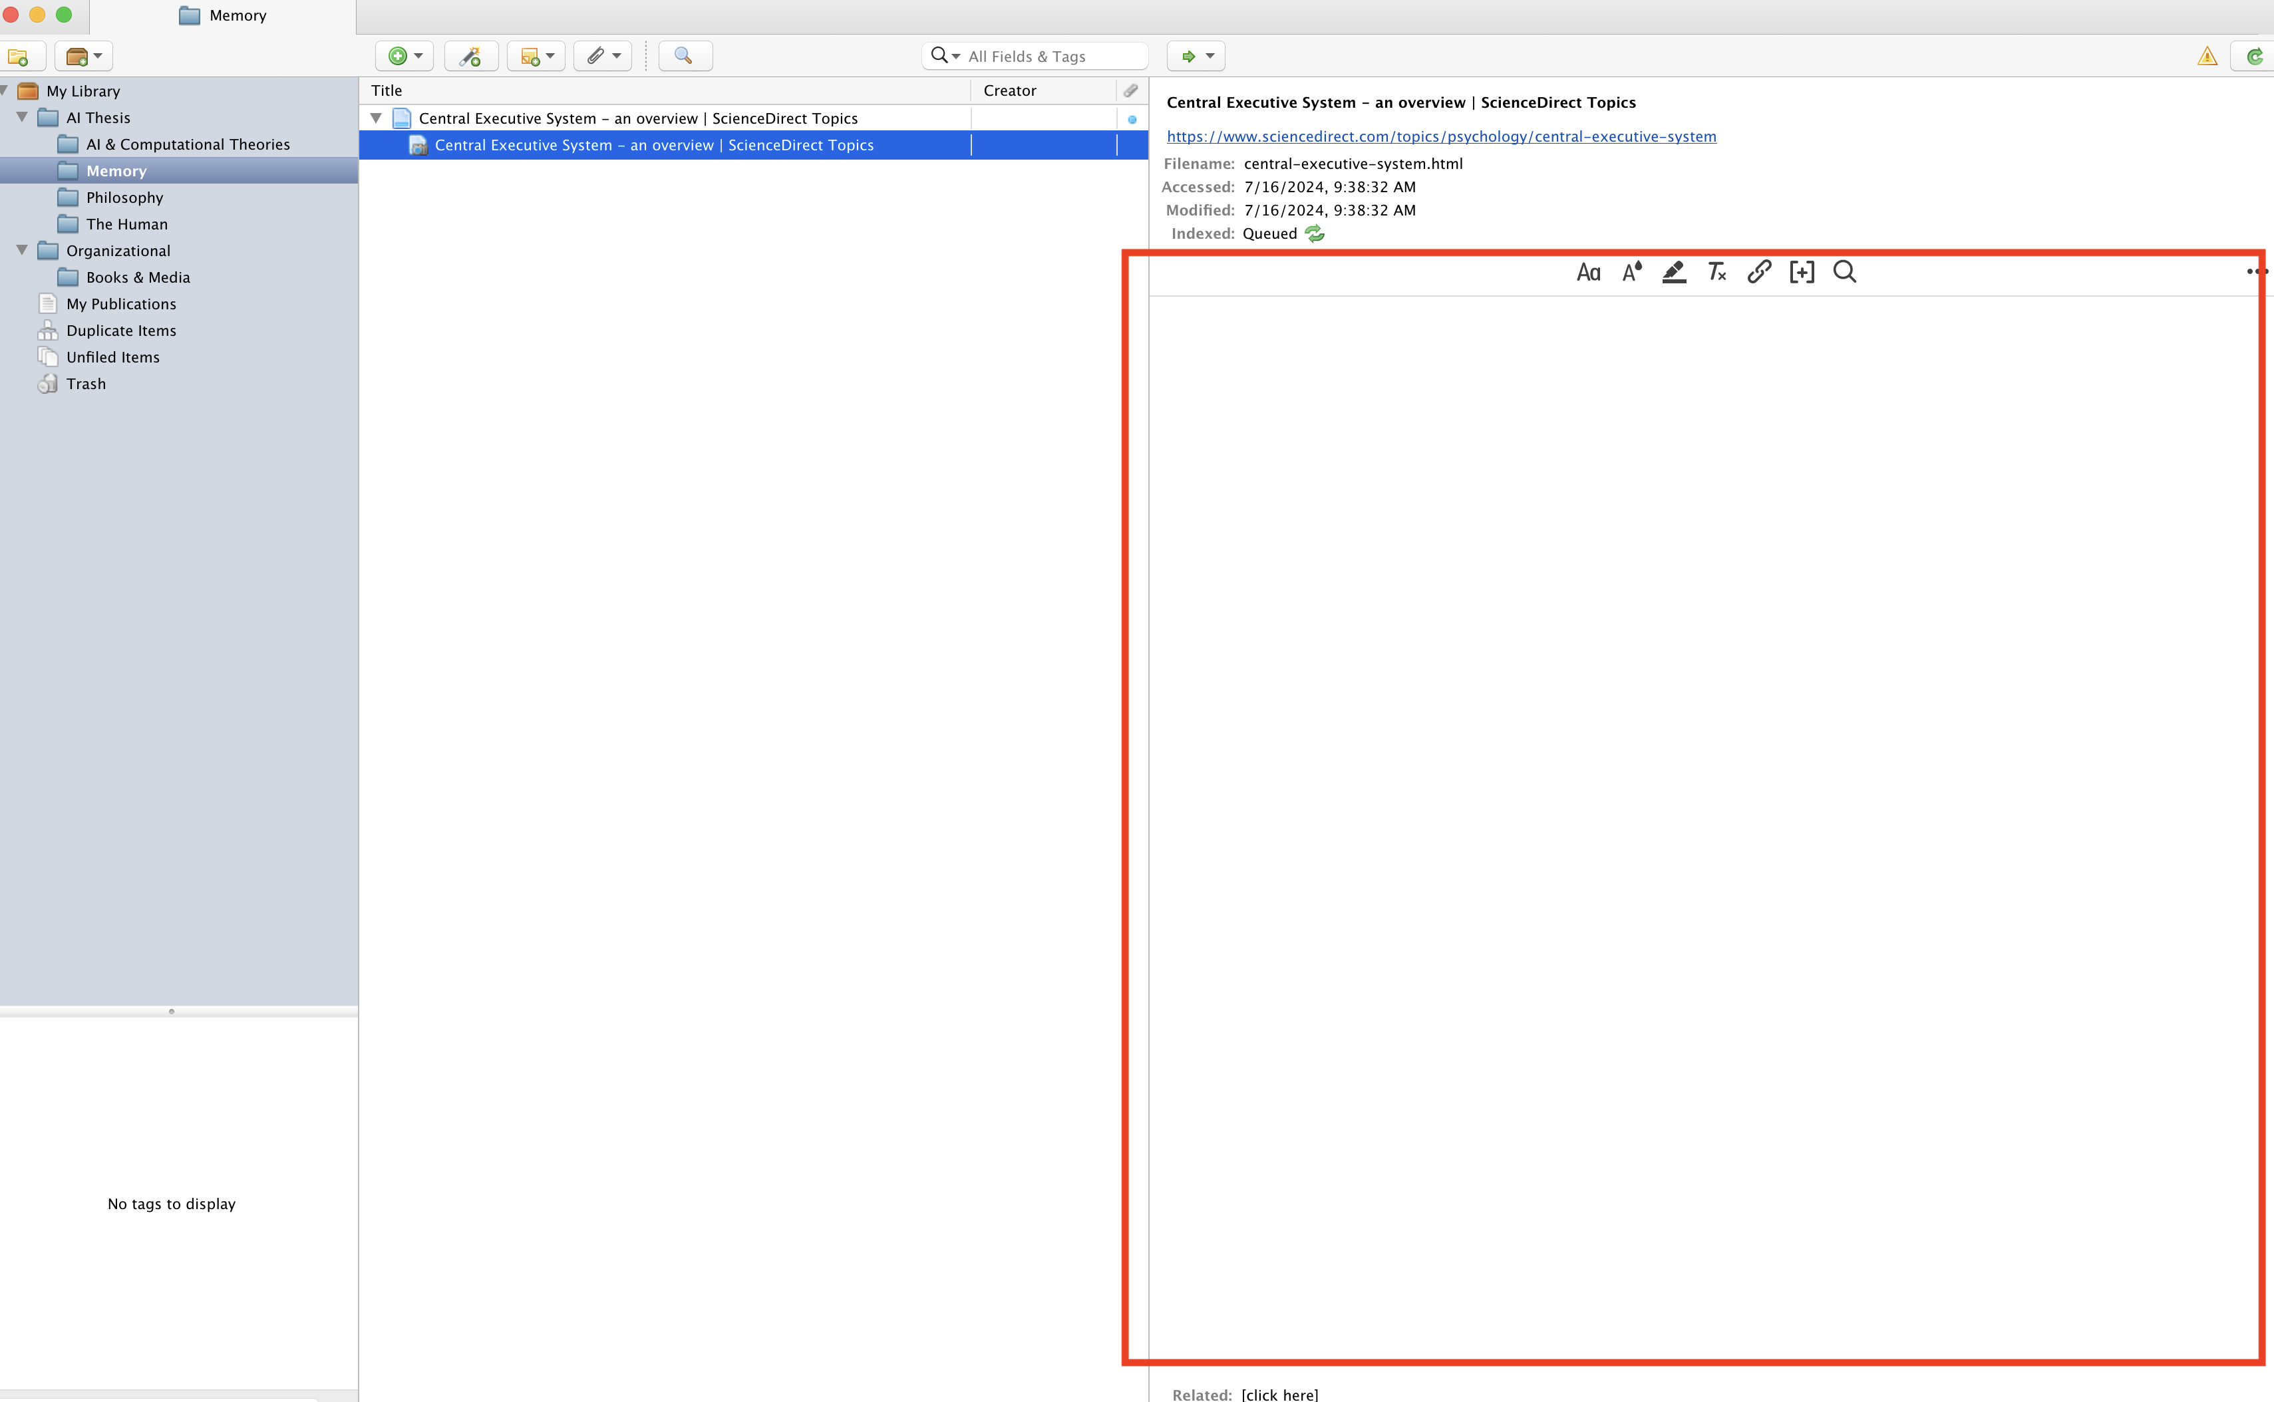This screenshot has width=2274, height=1402.
Task: Click the text color icon
Action: 1631,273
